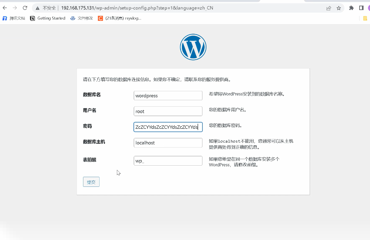The width and height of the screenshot is (370, 240).
Task: Open the not-secure warning triangle icon
Action: coord(37,8)
